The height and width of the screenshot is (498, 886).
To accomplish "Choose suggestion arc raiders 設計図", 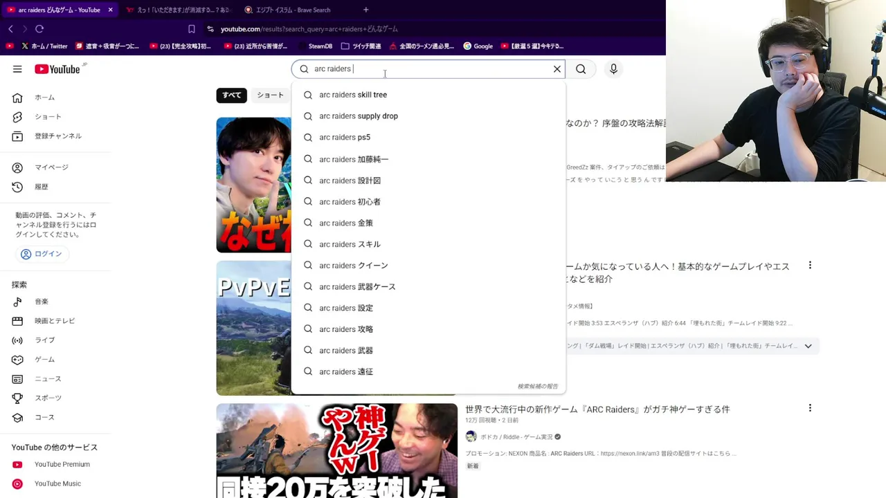I will 428,181.
